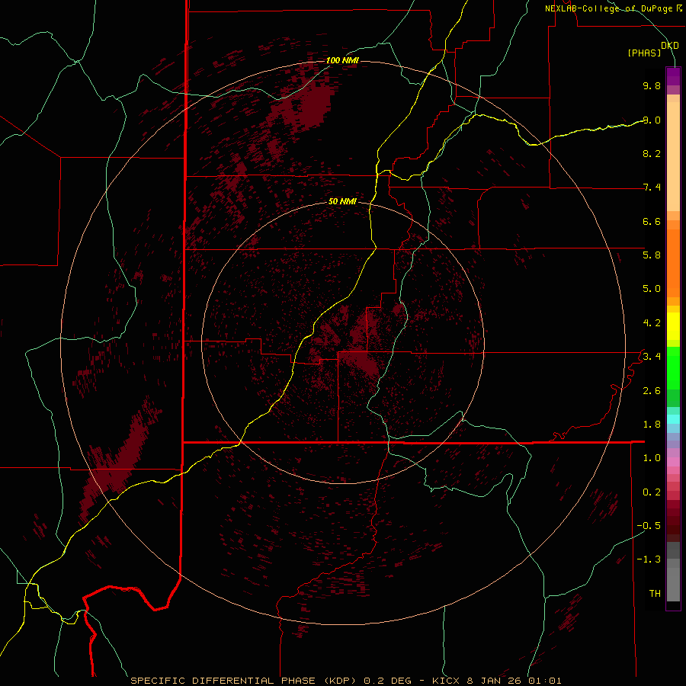Pick the gray color bar segment near TH

673,584
